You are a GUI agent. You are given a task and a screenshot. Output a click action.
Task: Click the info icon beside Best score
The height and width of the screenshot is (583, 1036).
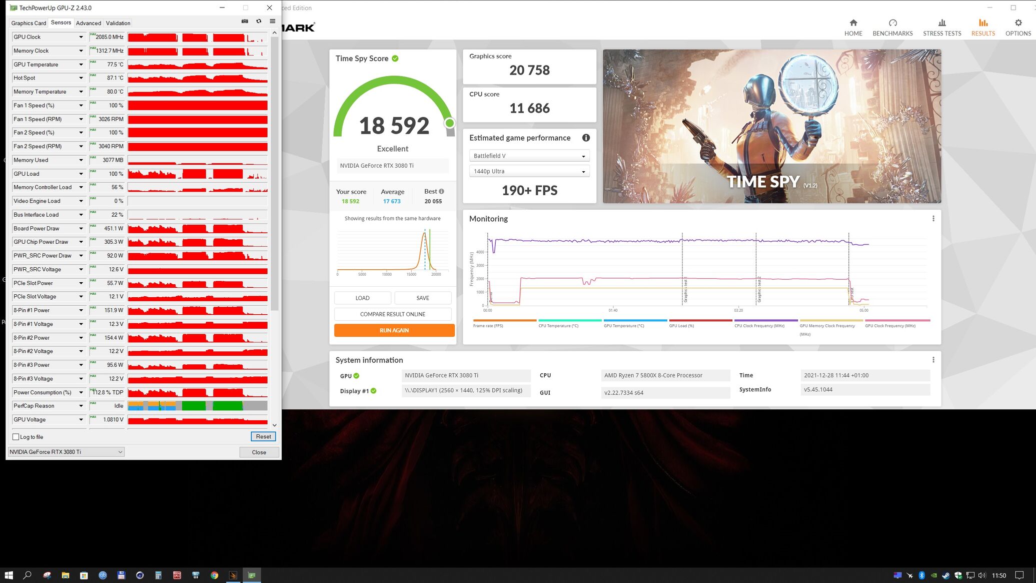(441, 191)
